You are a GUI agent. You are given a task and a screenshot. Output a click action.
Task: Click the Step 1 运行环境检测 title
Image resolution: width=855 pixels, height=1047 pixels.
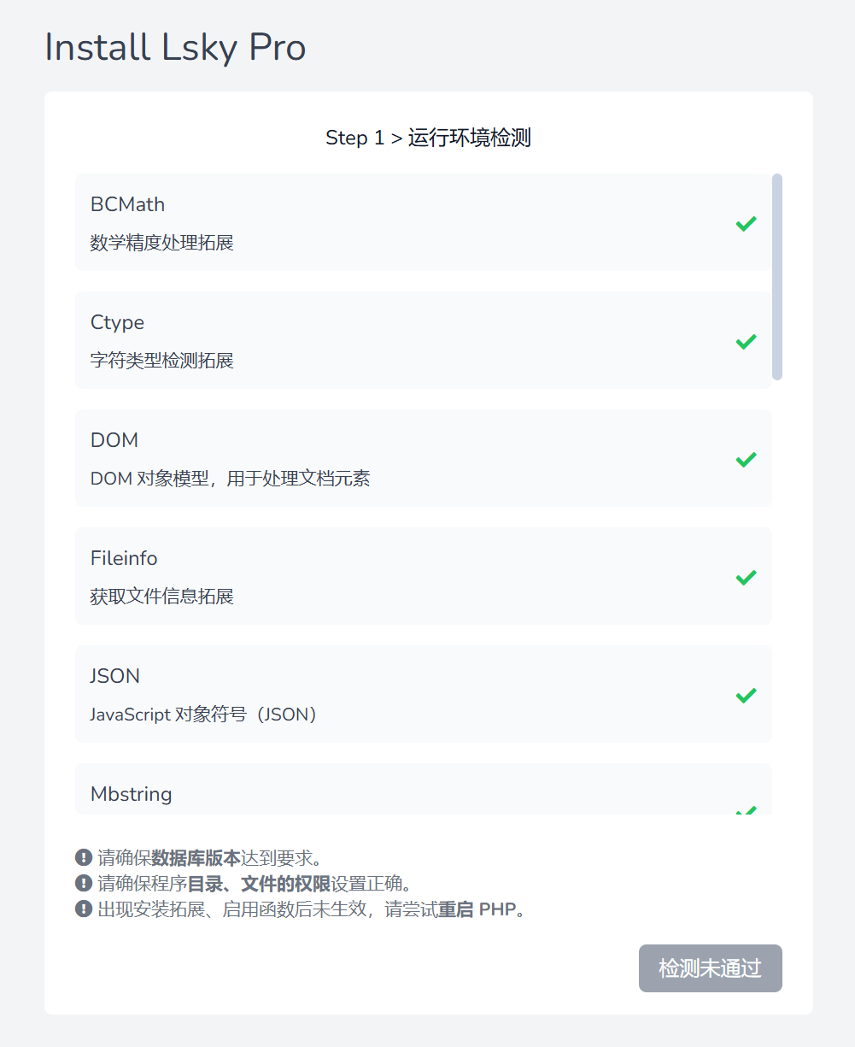tap(429, 138)
